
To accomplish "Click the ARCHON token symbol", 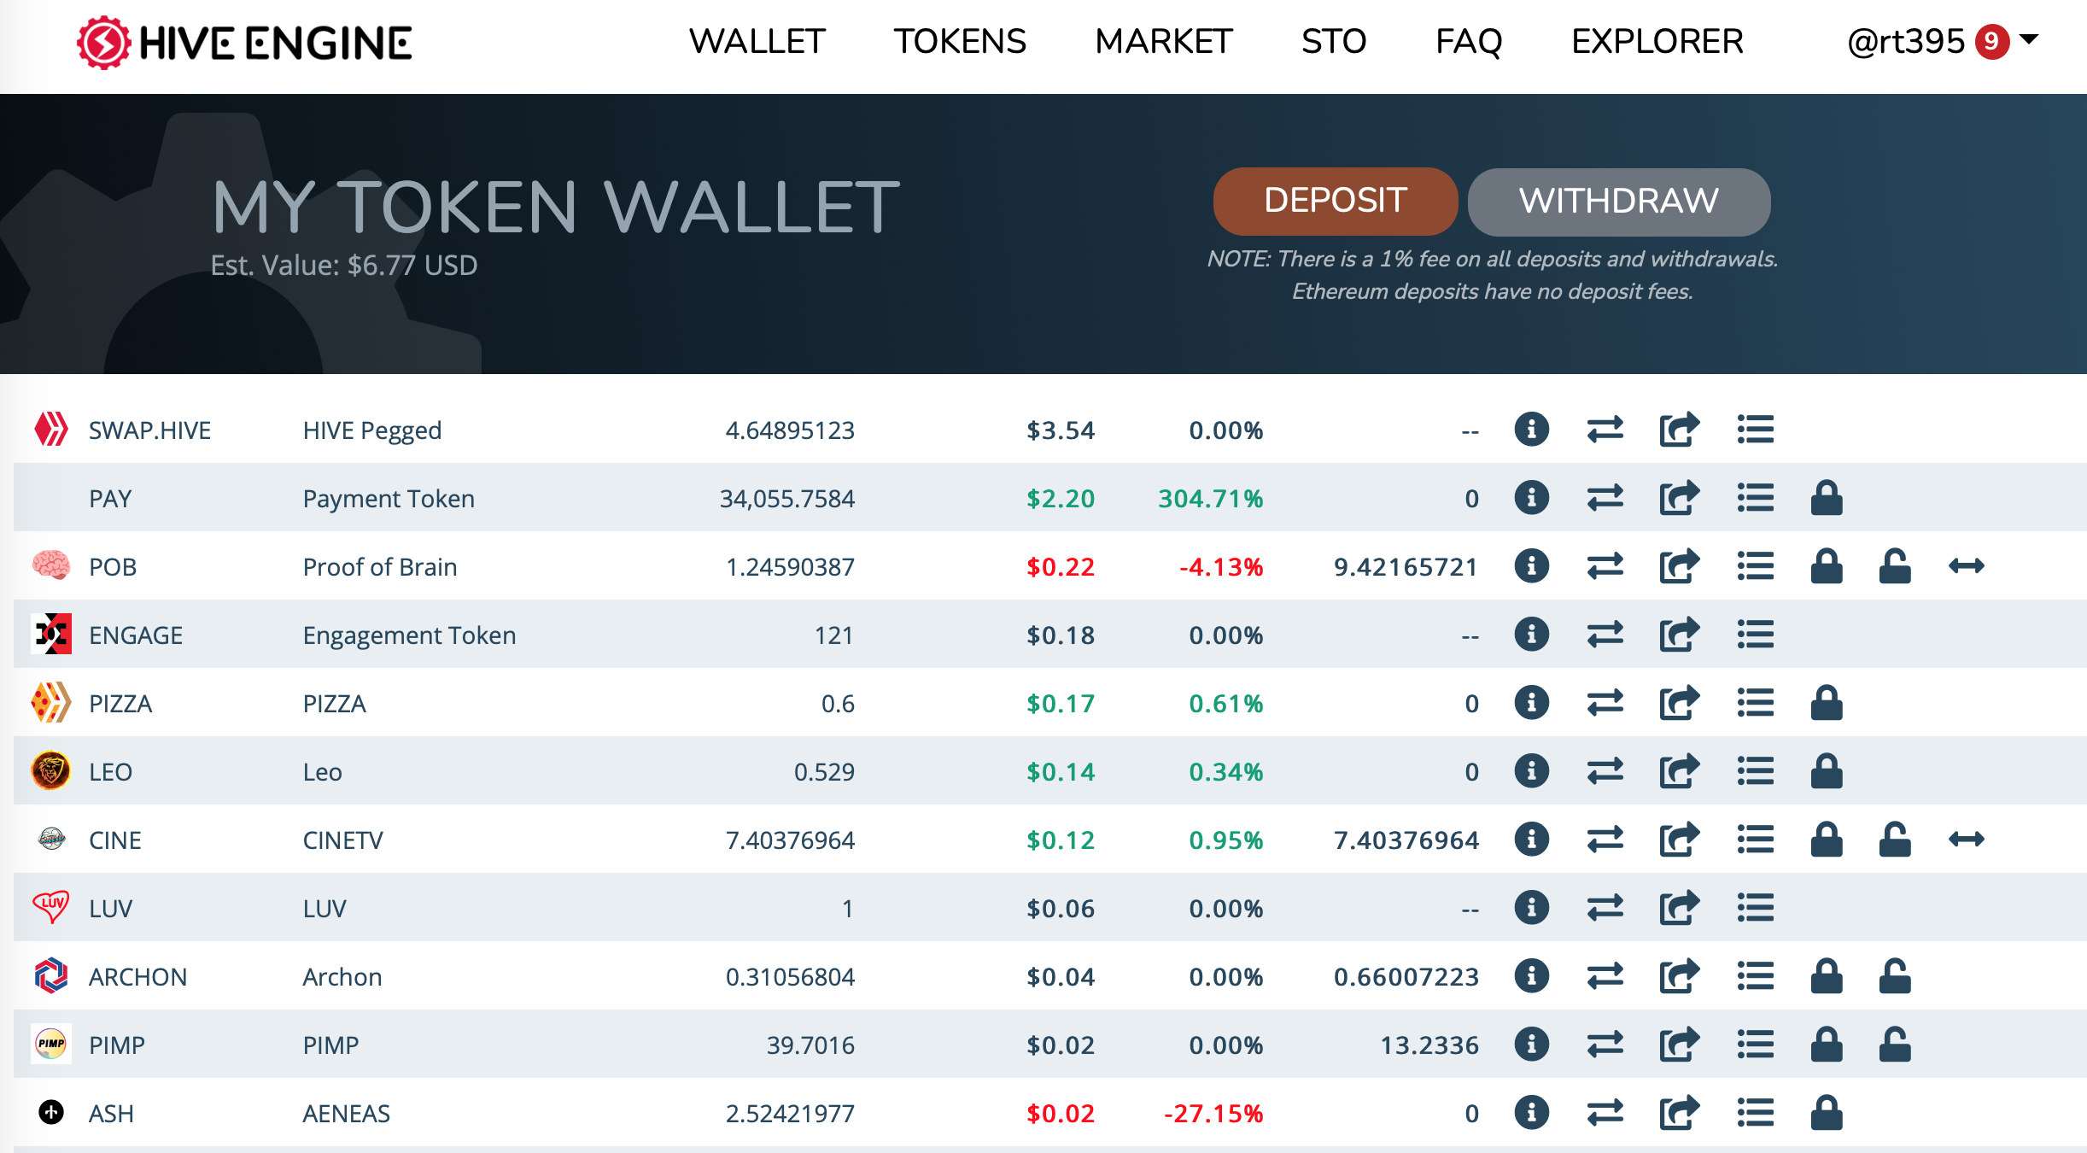I will tap(138, 977).
